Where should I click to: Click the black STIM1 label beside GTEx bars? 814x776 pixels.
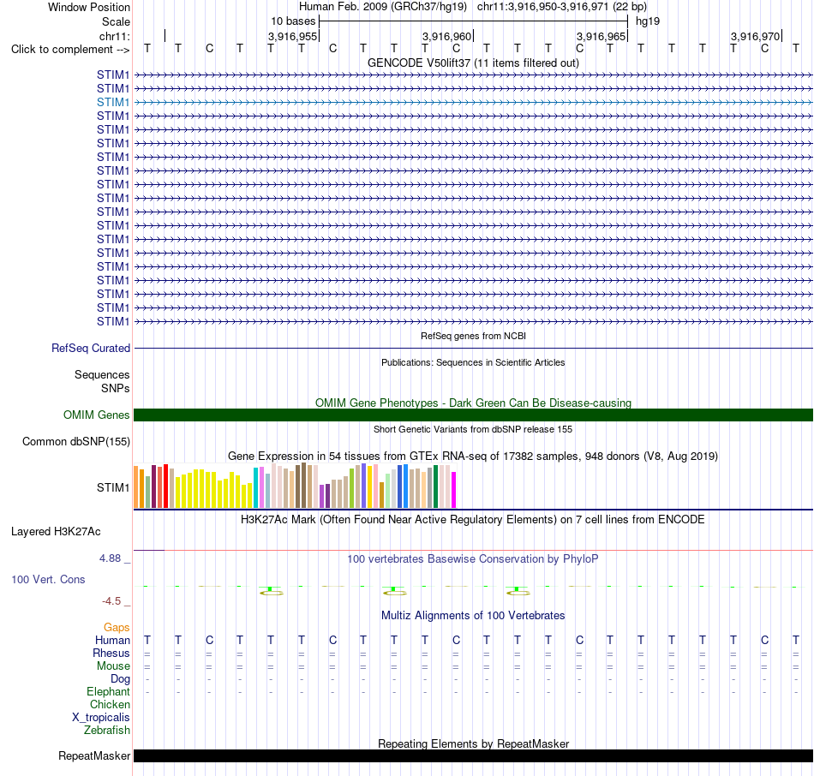(112, 487)
